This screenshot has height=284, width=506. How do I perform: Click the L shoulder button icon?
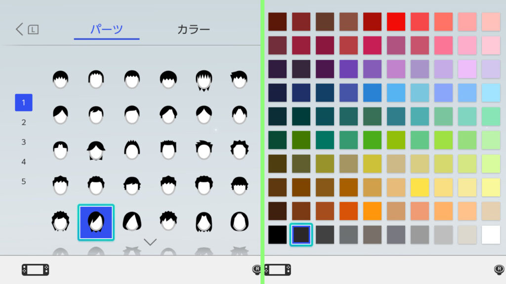pyautogui.click(x=33, y=30)
